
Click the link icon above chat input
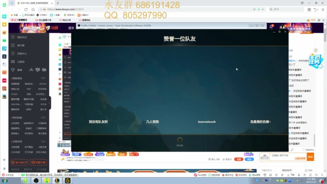[292, 150]
